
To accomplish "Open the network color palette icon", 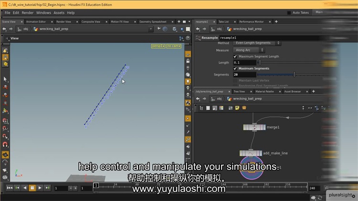I will click(221, 108).
